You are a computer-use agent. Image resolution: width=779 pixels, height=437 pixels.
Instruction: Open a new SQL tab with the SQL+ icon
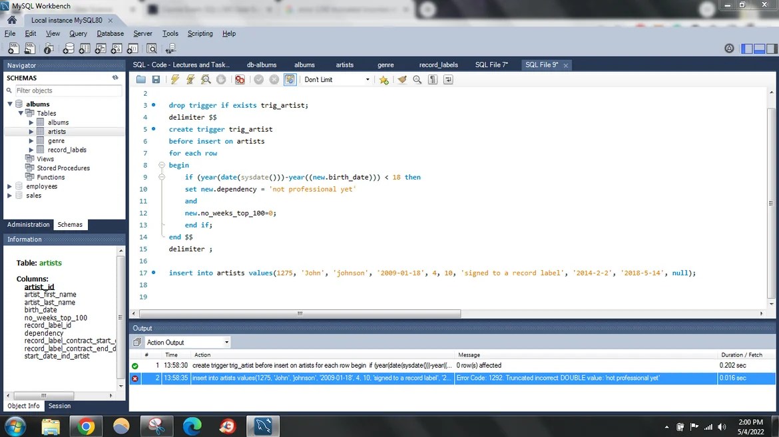[13, 48]
